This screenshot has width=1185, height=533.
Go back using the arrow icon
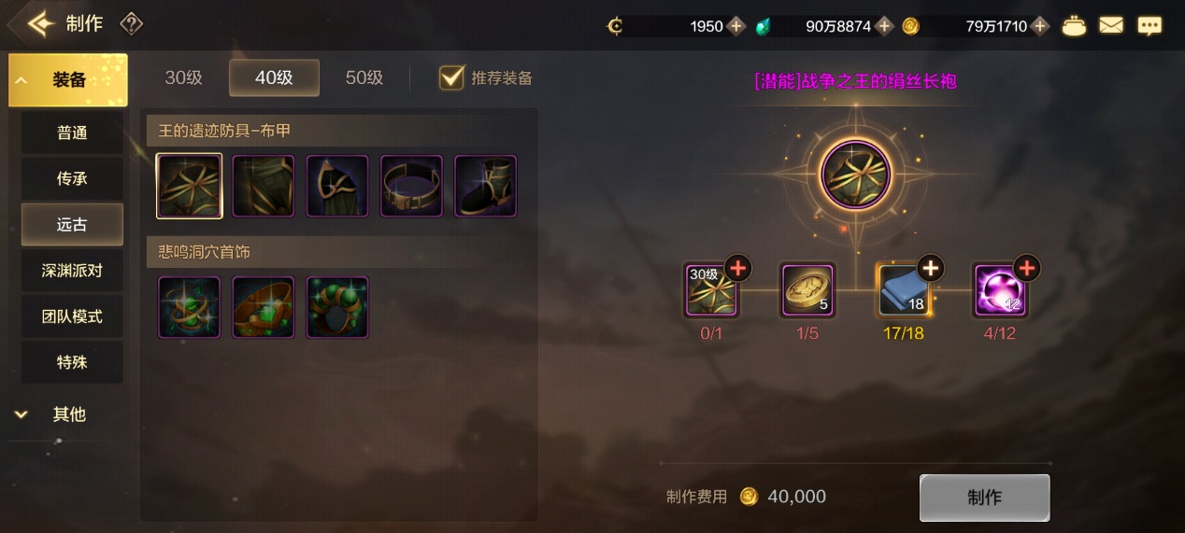pos(41,23)
